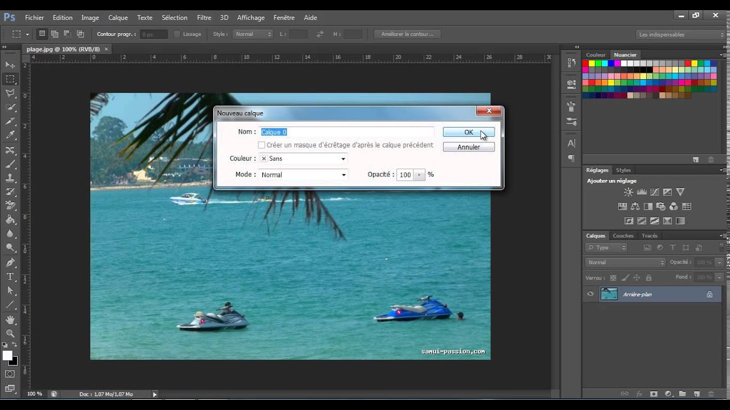
Task: Select the Type tool in the toolbox
Action: 10,276
